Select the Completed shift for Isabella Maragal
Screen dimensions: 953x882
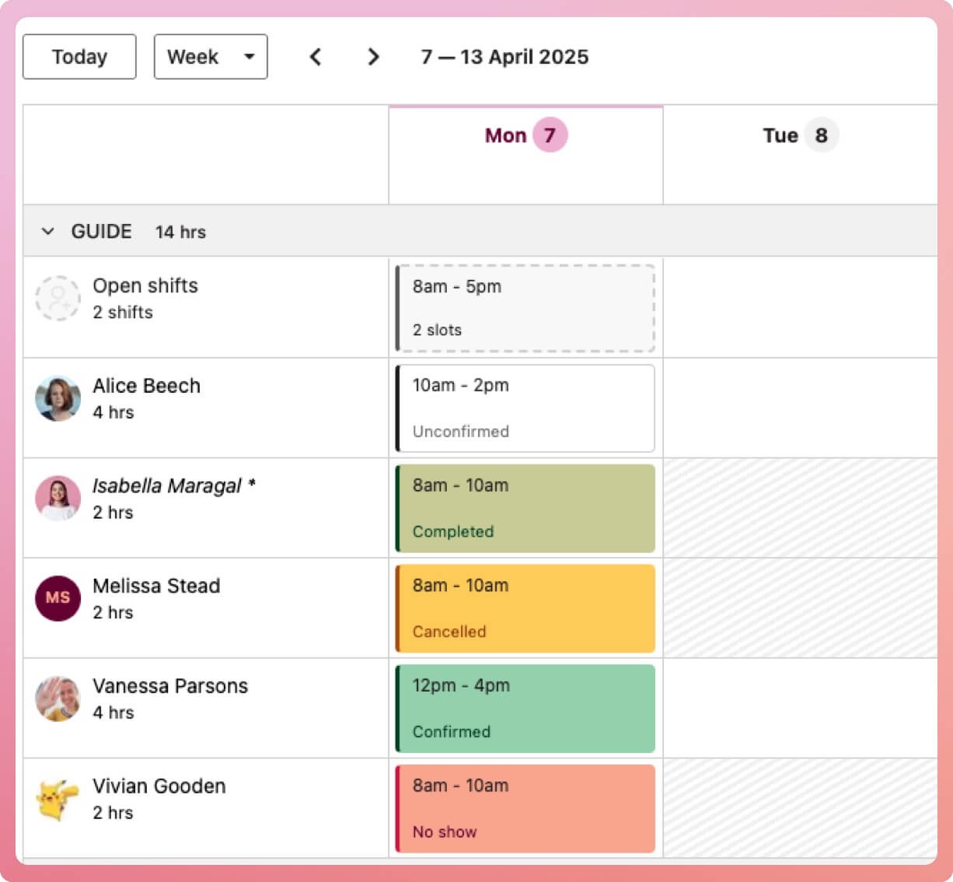[x=525, y=509]
